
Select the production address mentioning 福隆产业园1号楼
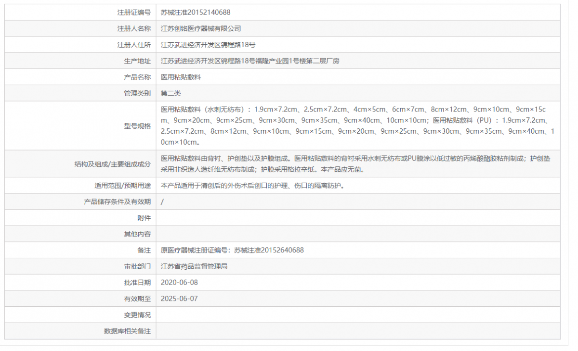[250, 61]
